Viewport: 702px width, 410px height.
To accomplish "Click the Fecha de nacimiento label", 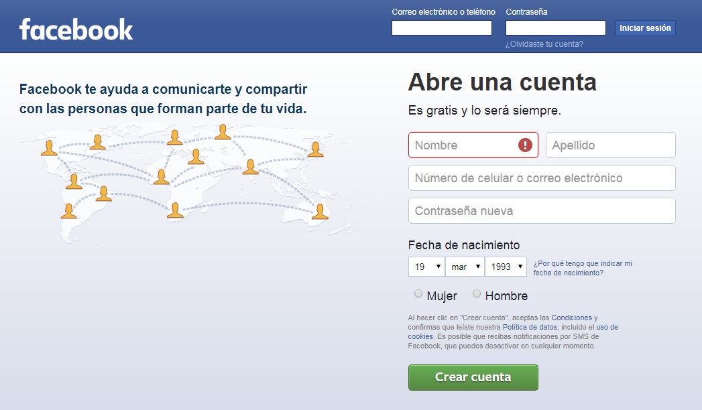I will (464, 245).
